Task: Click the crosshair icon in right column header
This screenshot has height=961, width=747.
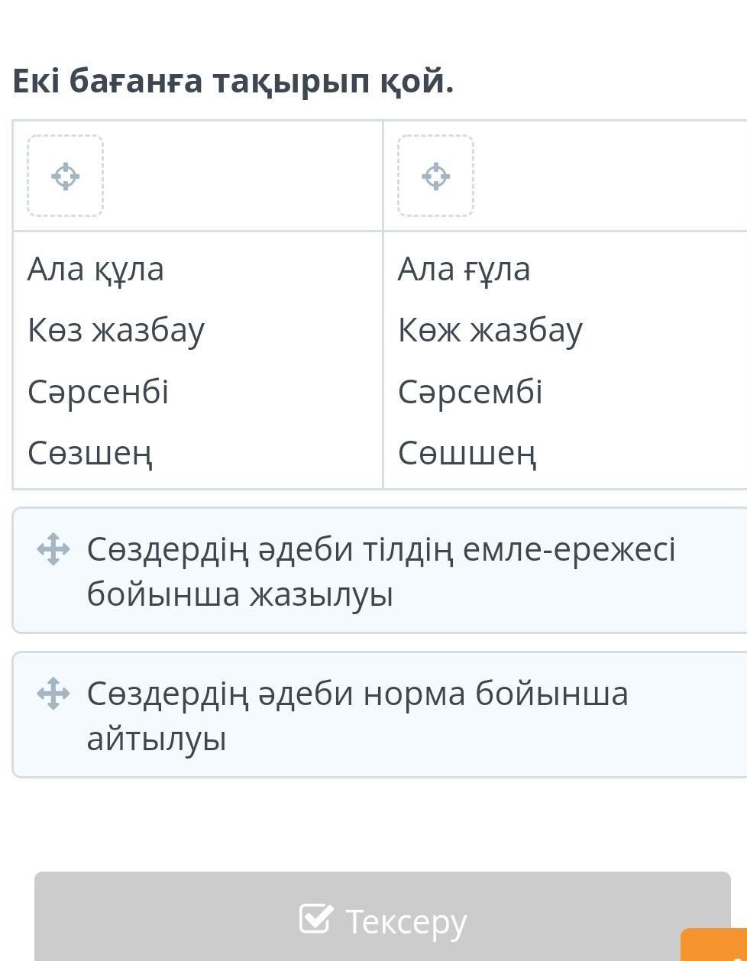Action: tap(435, 176)
